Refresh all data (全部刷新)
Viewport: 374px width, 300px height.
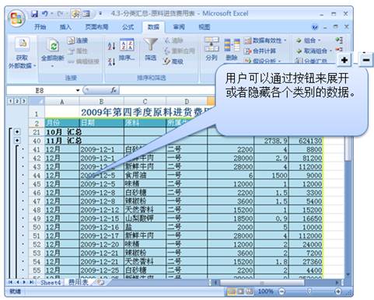(53, 52)
